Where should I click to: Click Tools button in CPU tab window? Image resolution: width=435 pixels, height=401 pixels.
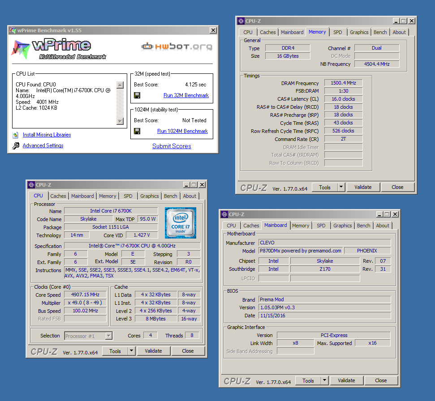click(x=115, y=351)
